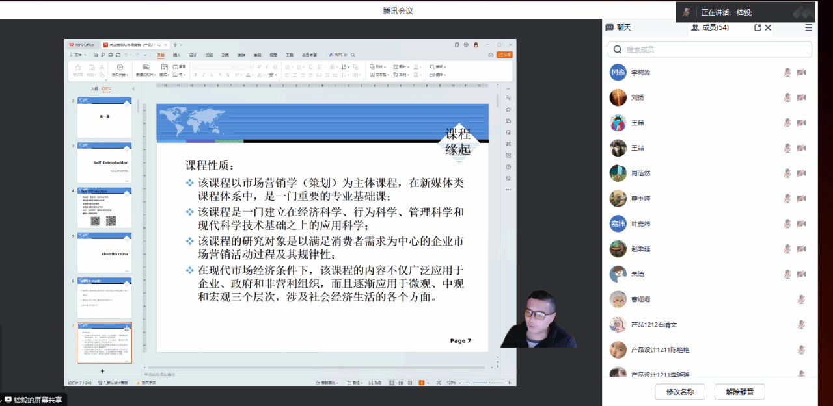833x406 pixels.
Task: Click 李树淼's muted microphone icon
Action: click(787, 72)
